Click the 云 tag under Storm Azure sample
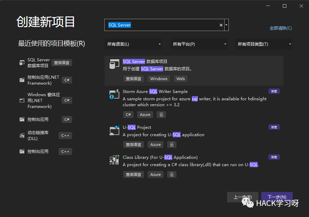The image size is (309, 217). coord(161,115)
